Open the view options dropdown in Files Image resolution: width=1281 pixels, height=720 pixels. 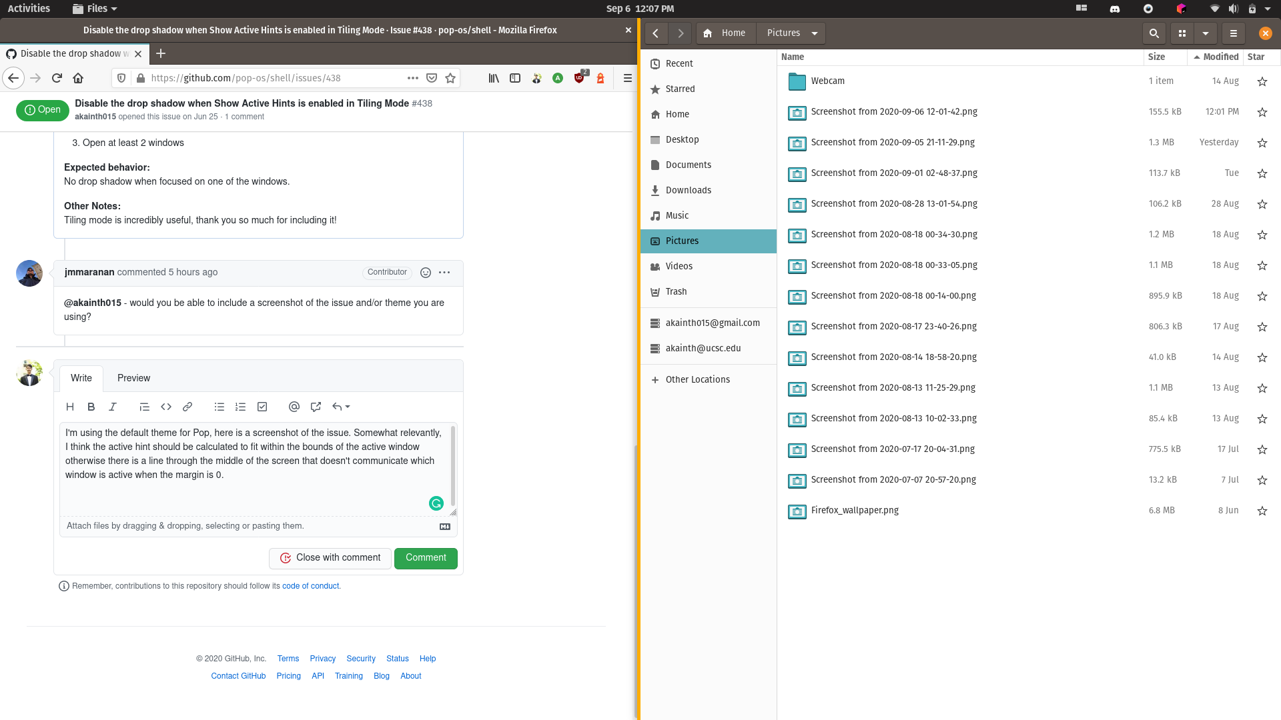tap(1205, 33)
